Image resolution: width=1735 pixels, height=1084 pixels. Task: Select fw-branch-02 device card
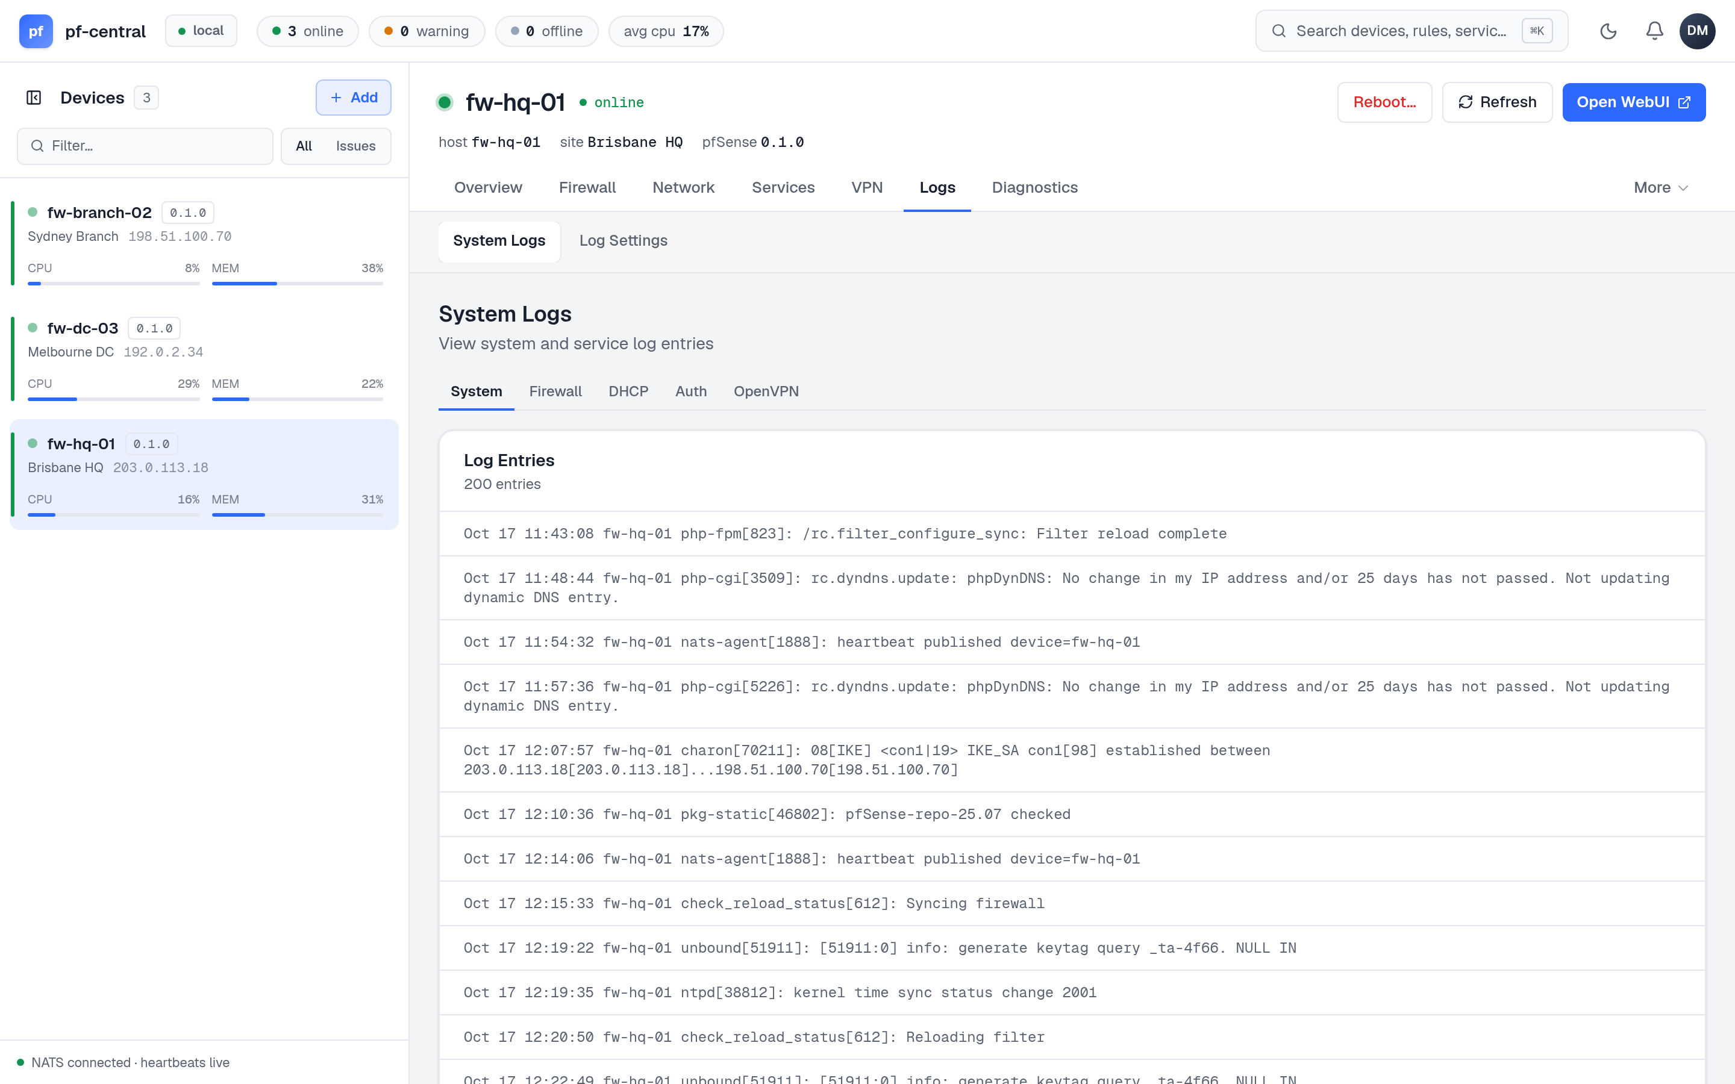(204, 243)
